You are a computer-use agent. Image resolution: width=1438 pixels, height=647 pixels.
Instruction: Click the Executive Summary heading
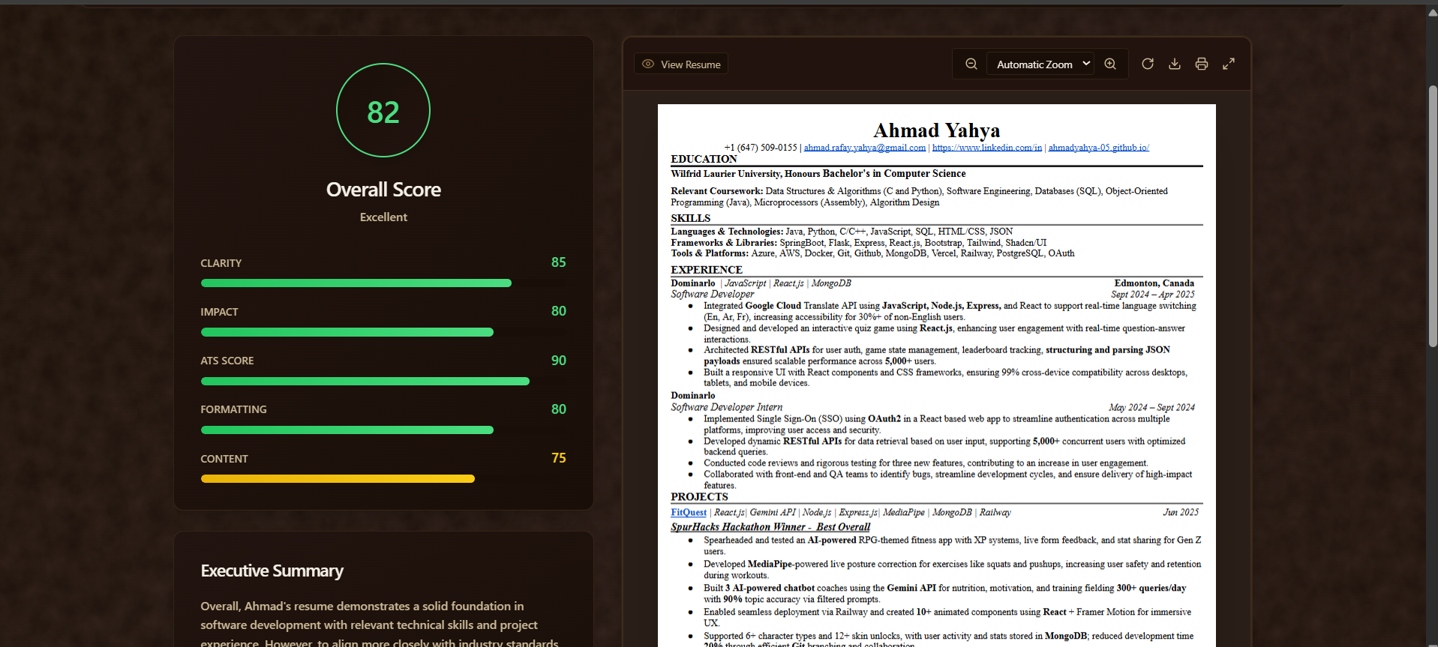pos(272,571)
